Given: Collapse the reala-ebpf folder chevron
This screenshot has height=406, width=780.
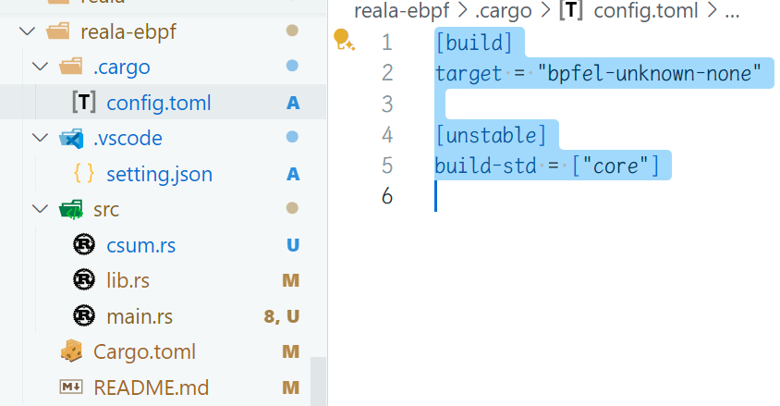Looking at the screenshot, I should [x=28, y=31].
